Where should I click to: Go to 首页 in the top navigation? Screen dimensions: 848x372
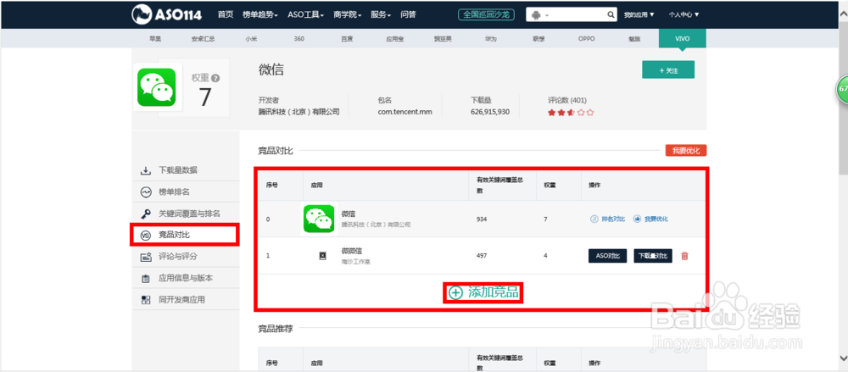[x=226, y=14]
